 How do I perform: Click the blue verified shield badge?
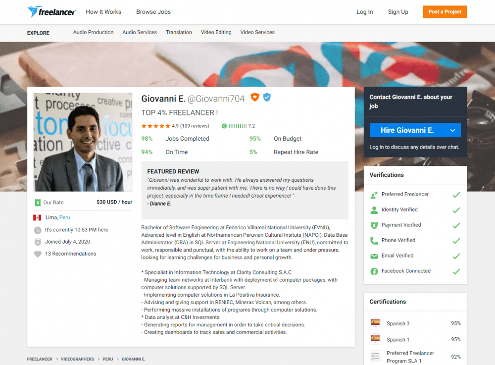pyautogui.click(x=267, y=98)
